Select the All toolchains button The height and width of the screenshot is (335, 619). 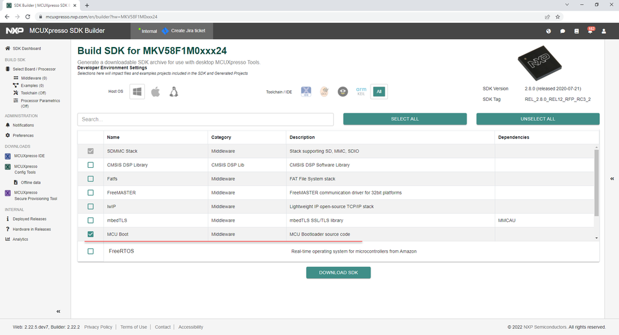[x=379, y=92]
